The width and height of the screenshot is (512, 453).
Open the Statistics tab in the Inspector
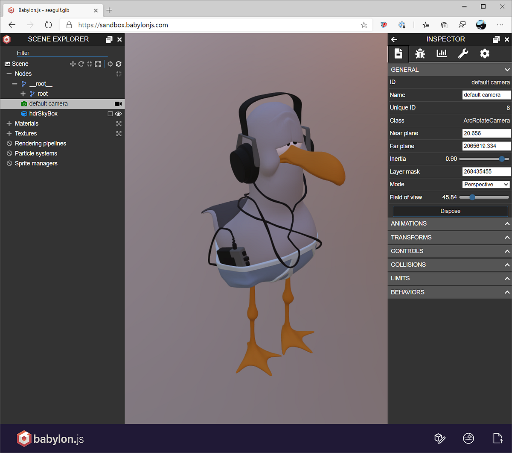441,53
